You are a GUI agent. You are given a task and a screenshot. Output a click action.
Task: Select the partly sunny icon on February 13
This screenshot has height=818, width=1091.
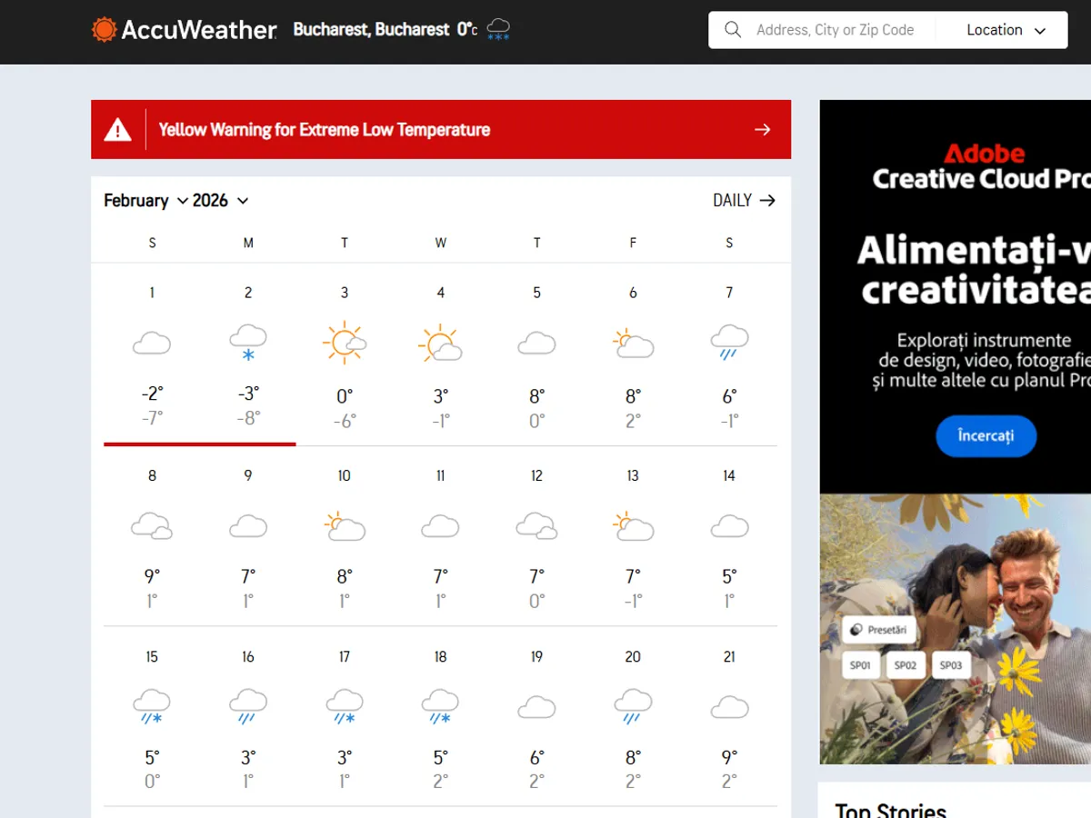pyautogui.click(x=633, y=524)
